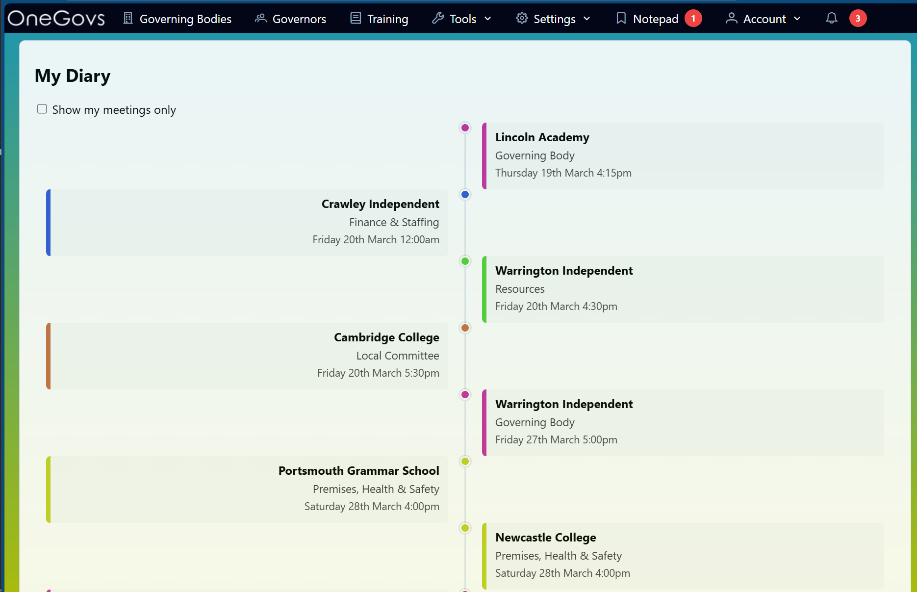
Task: Click the red Notepad count badge
Action: click(x=693, y=18)
